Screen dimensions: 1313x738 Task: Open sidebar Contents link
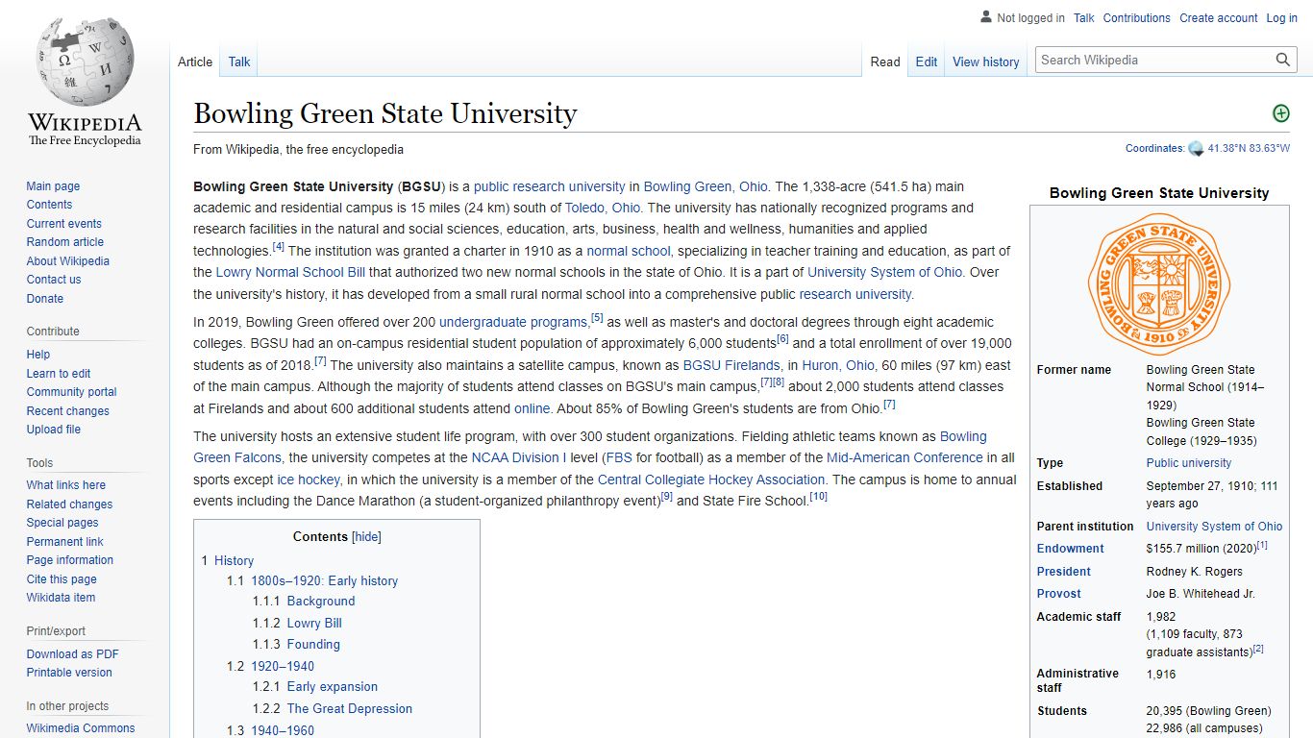49,205
